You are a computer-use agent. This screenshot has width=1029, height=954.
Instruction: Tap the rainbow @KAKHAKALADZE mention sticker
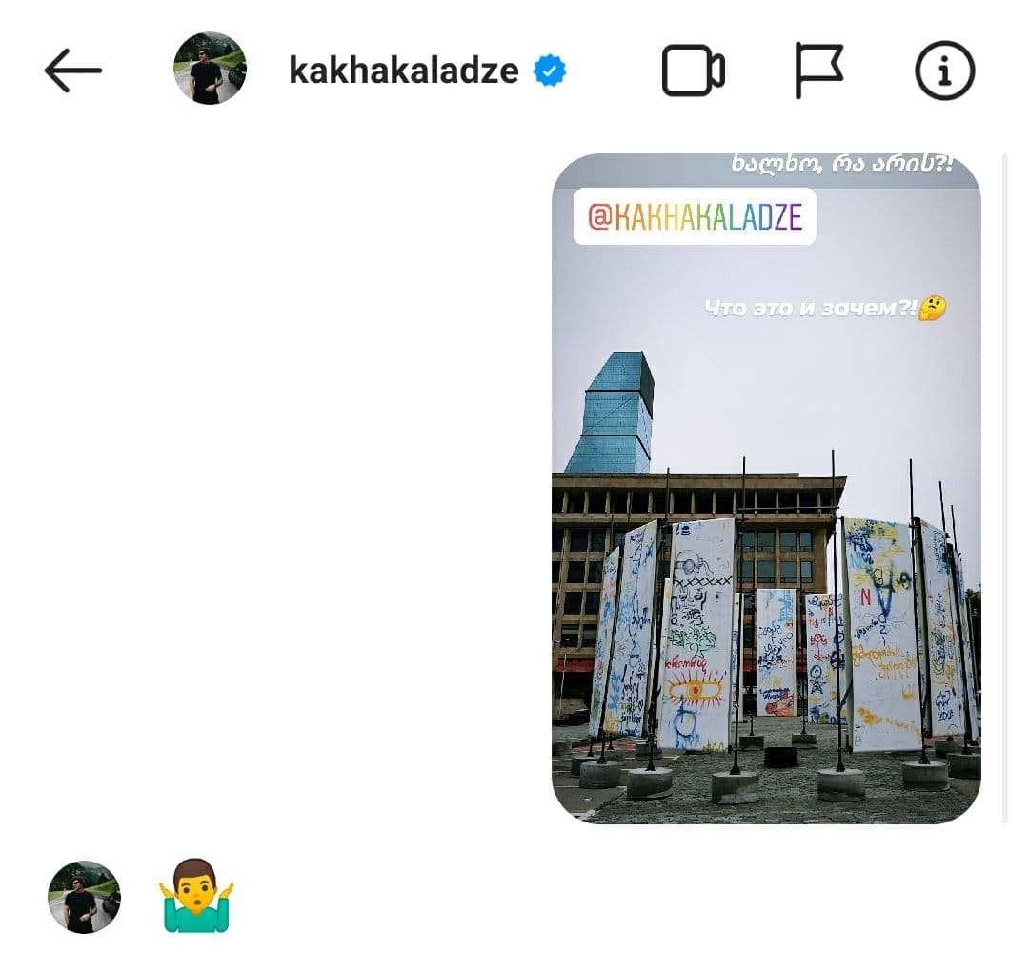pos(695,216)
